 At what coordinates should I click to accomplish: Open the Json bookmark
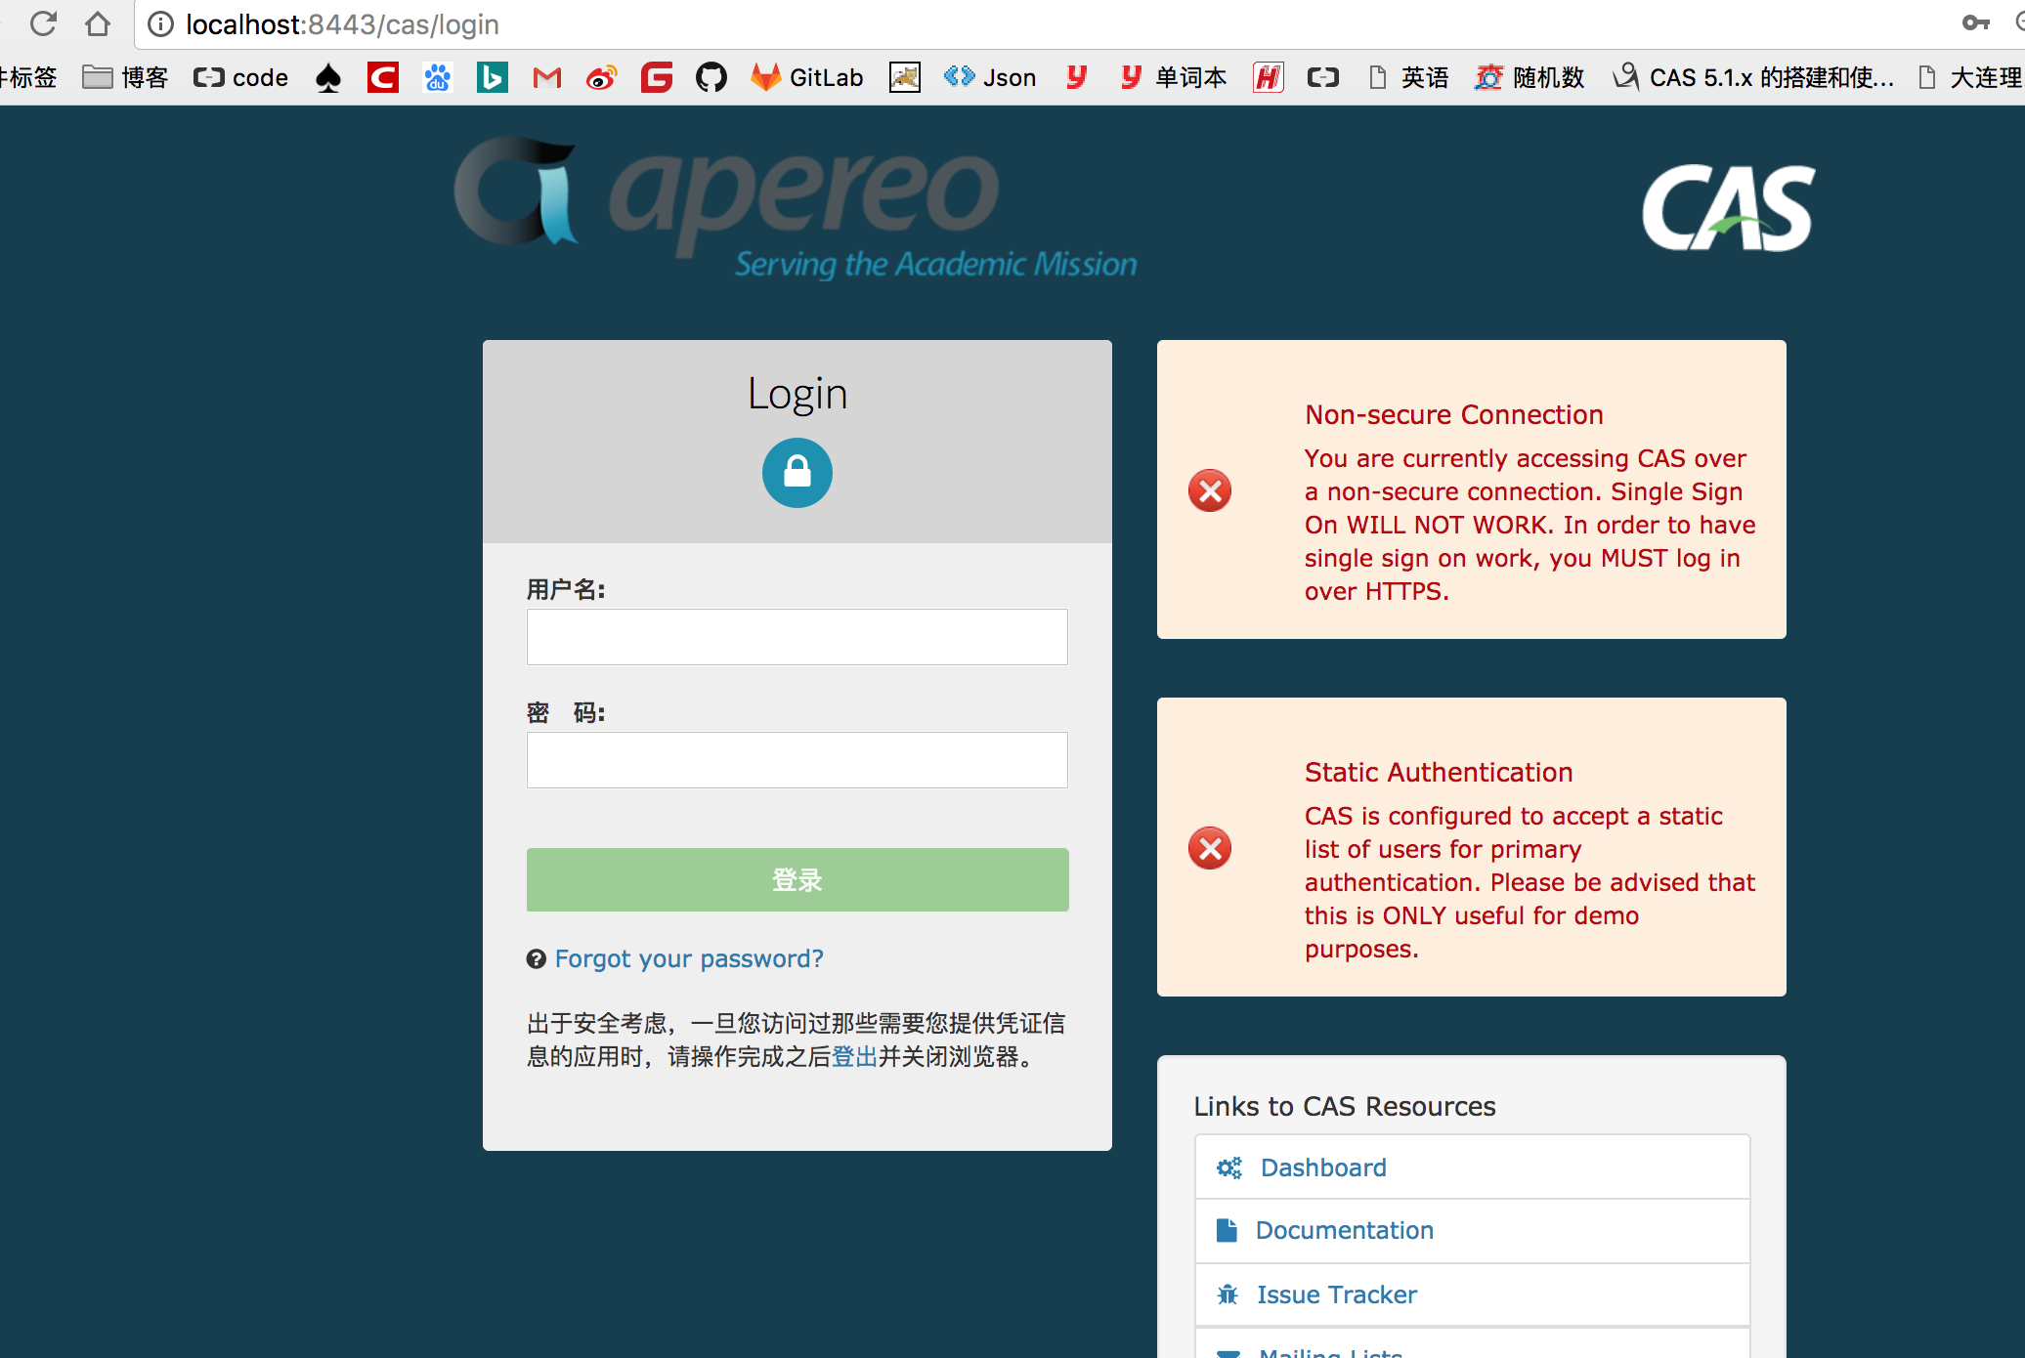click(x=990, y=77)
